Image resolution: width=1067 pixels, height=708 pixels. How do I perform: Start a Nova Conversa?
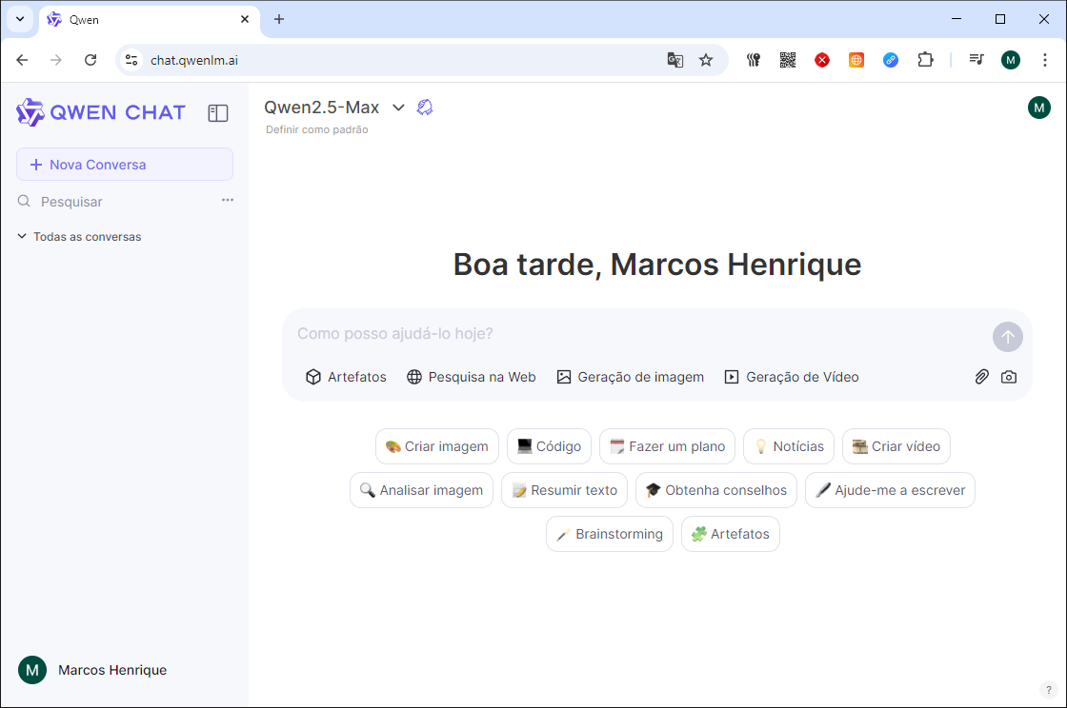coord(125,165)
